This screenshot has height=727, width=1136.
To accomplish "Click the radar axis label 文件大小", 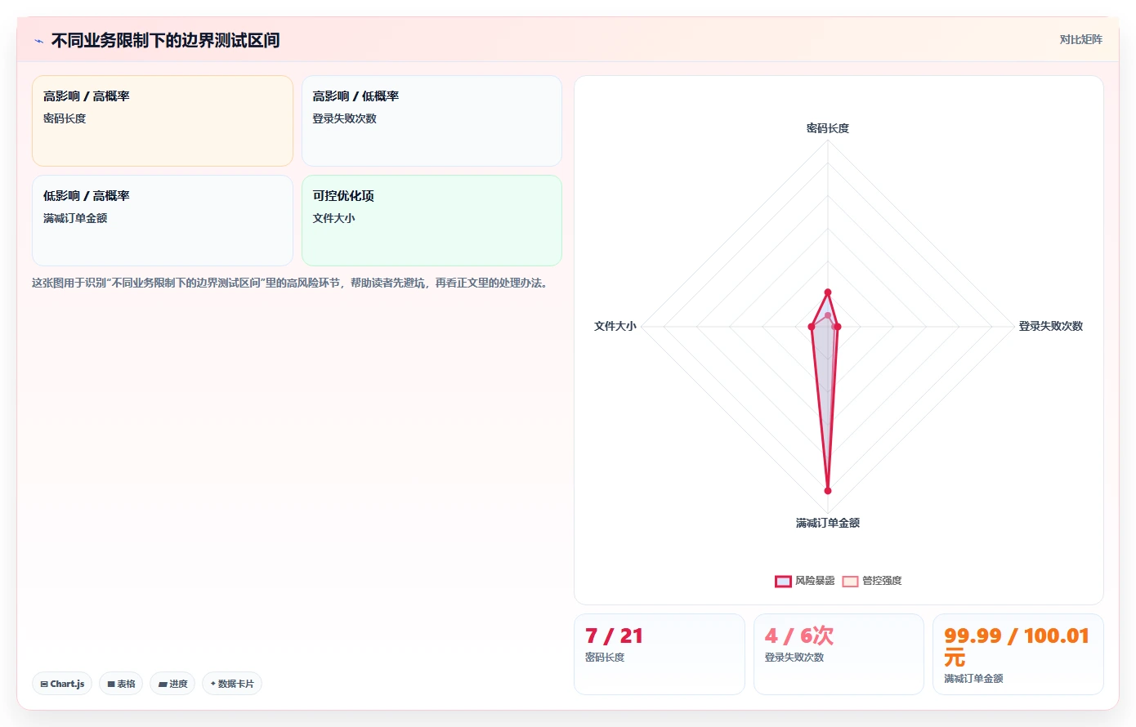I will click(615, 326).
